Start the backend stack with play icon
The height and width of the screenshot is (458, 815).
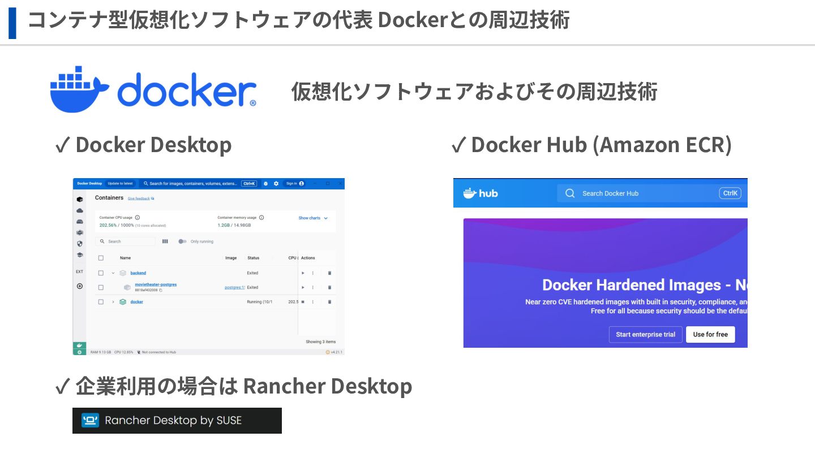click(303, 273)
